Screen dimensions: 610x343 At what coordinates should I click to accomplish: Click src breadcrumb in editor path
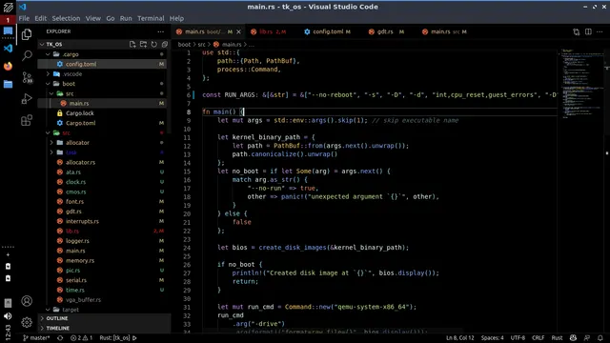[201, 45]
